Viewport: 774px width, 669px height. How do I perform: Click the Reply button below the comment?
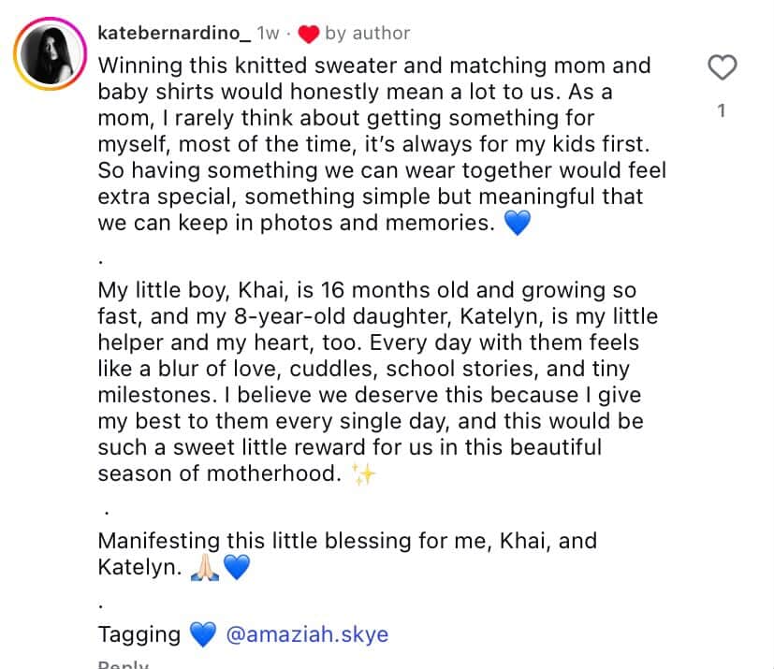pyautogui.click(x=124, y=663)
